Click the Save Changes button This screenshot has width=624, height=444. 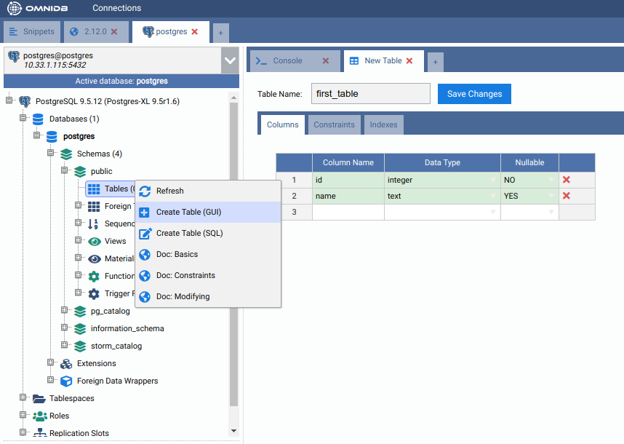click(474, 94)
